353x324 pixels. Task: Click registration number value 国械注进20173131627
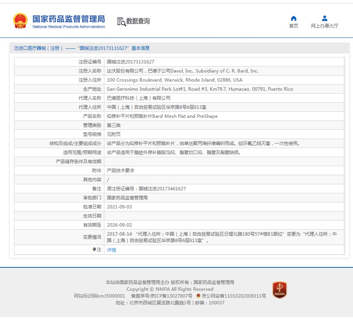130,62
